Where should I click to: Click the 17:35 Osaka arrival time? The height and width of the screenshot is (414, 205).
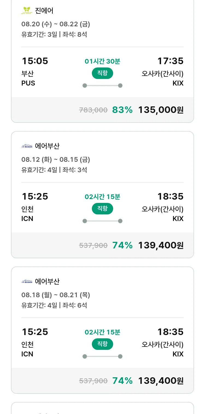[x=170, y=61]
